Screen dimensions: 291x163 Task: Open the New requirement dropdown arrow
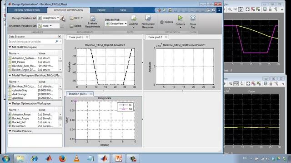[x=82, y=18]
